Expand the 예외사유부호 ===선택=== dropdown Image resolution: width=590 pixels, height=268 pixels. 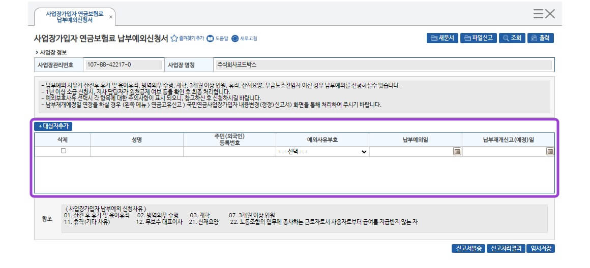coord(322,151)
